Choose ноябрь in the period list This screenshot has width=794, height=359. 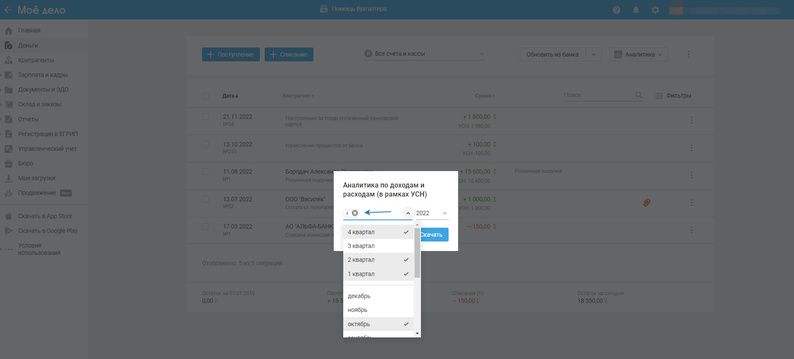click(378, 310)
